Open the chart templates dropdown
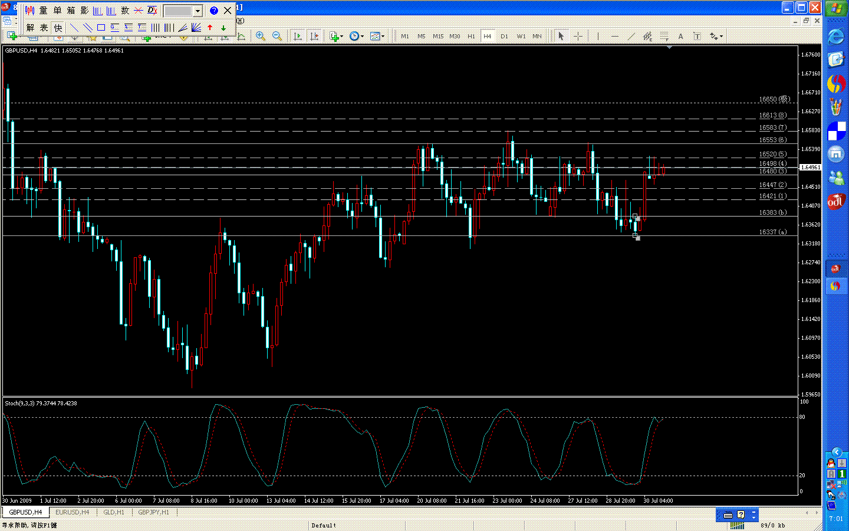 click(x=377, y=36)
